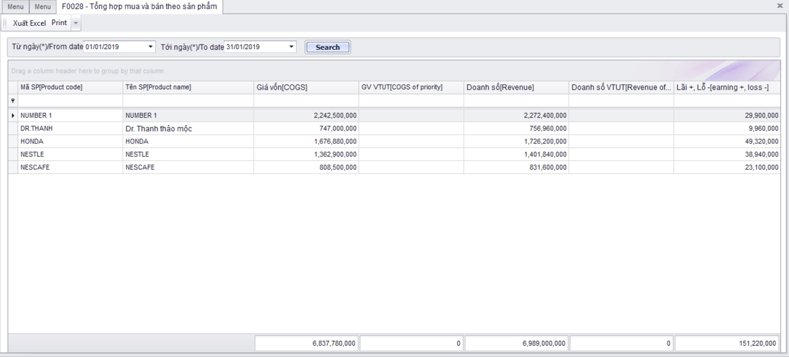Click earning value 49,320,000
Viewport: 789px width, 357px height.
point(762,141)
